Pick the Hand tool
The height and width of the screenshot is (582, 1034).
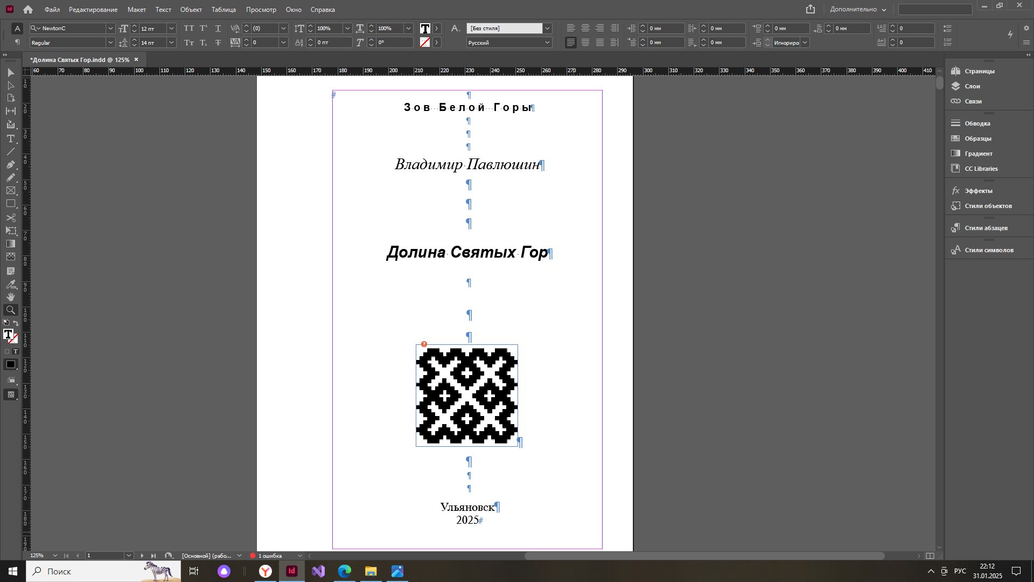click(x=10, y=297)
